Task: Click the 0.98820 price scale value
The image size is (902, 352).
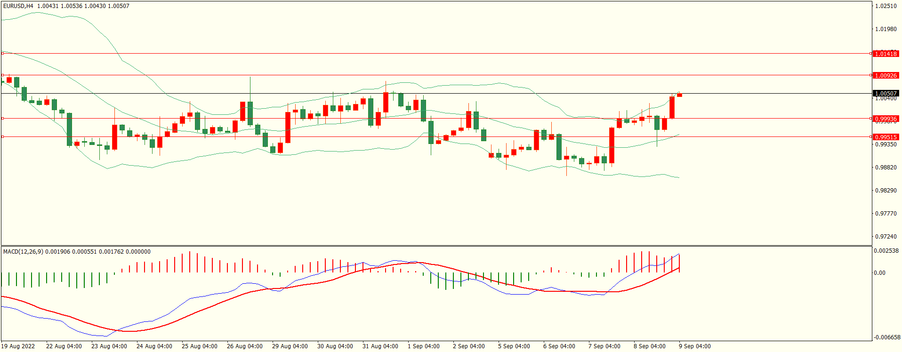Action: coord(886,168)
